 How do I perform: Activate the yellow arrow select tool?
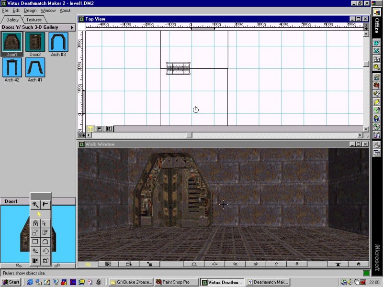coord(40,214)
